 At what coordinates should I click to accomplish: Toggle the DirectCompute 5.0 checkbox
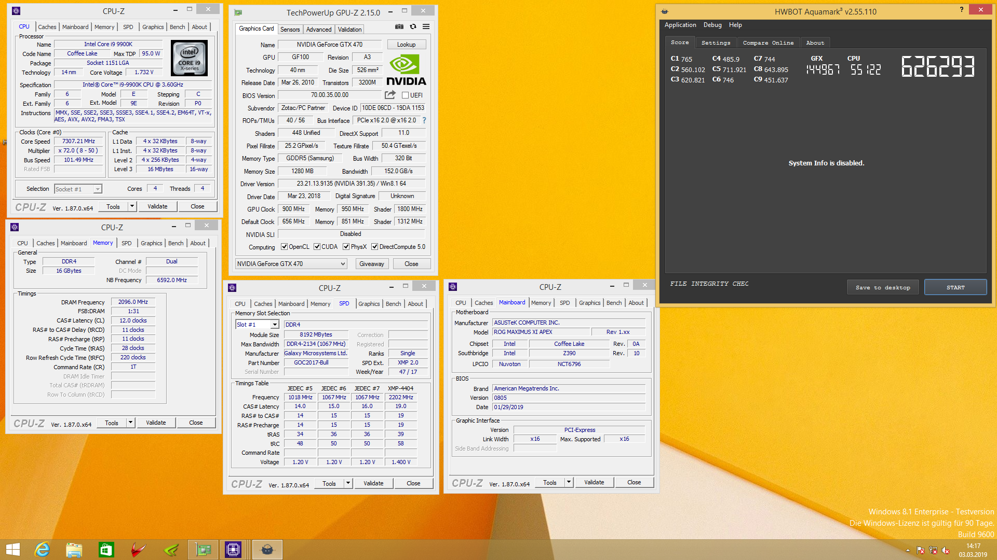374,247
